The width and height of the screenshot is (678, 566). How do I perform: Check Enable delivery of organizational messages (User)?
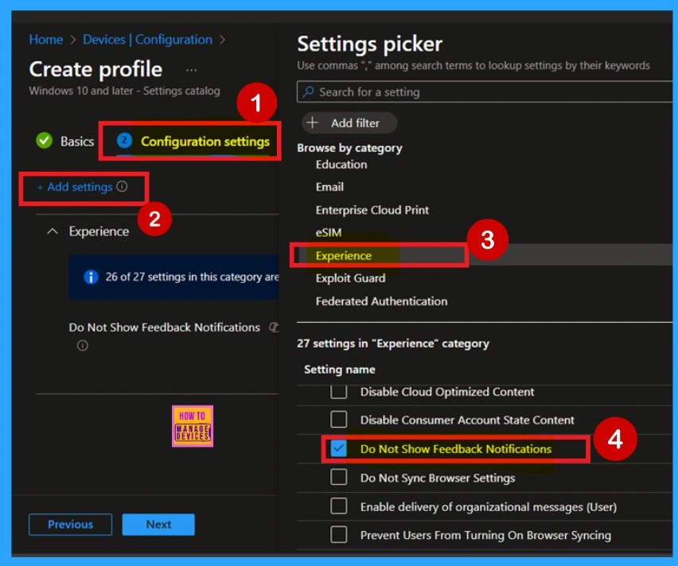point(338,506)
